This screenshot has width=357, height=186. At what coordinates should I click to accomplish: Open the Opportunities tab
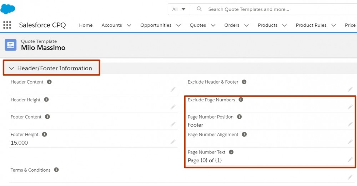point(156,25)
